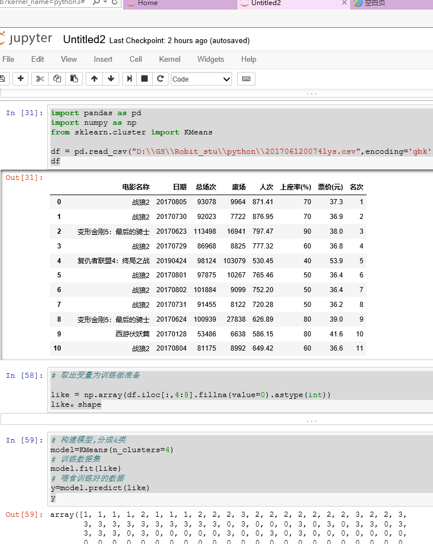
Task: Copy selected cells icon
Action: coord(57,79)
